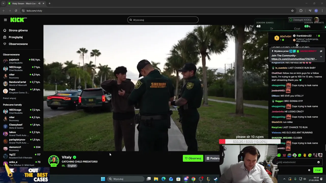This screenshot has height=183, width=326.
Task: Hide the pinned message eye icon
Action: pyautogui.click(x=321, y=51)
